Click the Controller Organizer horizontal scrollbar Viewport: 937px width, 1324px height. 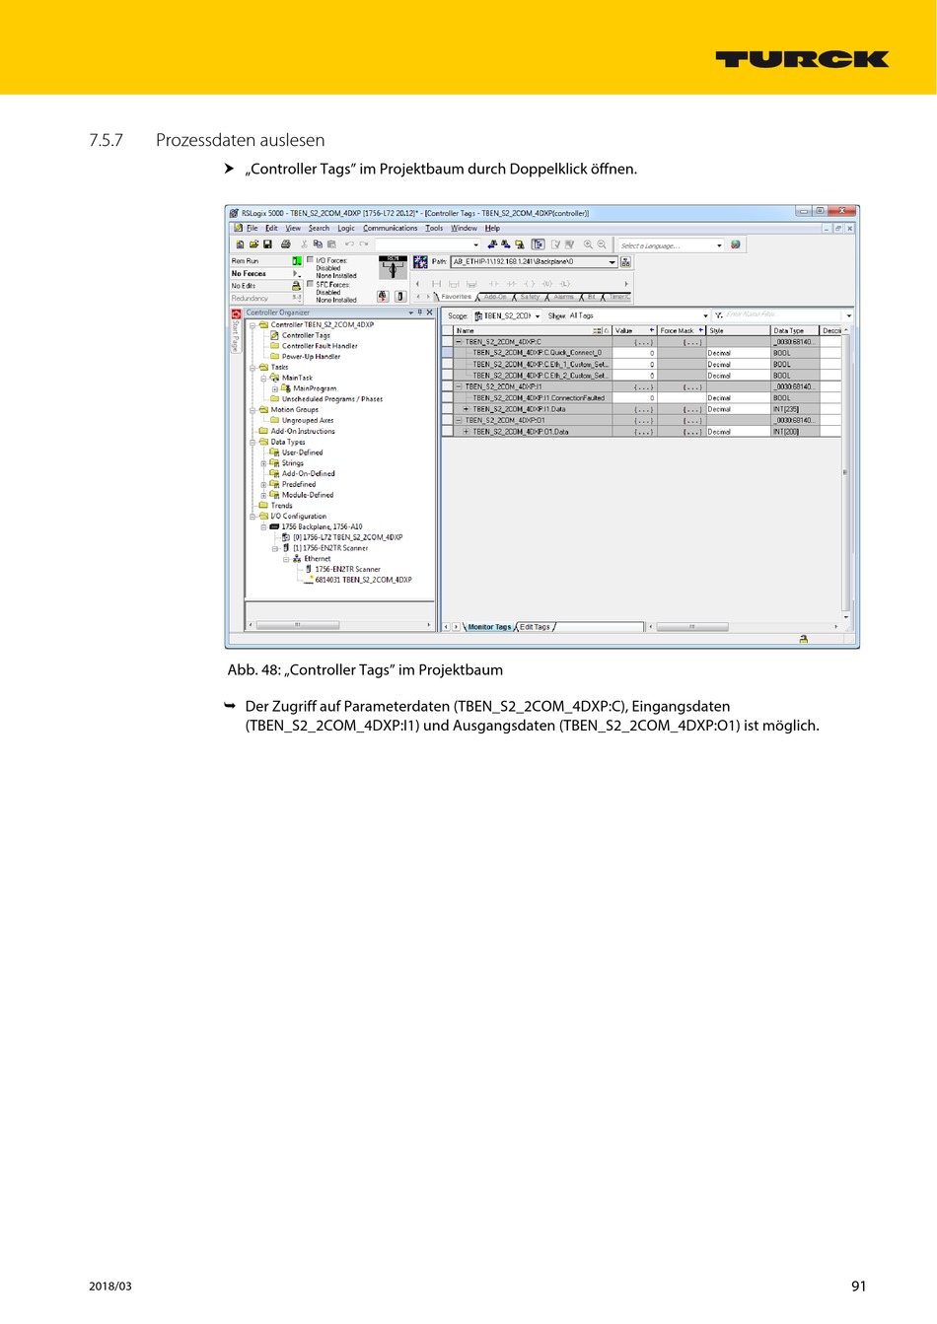[x=338, y=625]
